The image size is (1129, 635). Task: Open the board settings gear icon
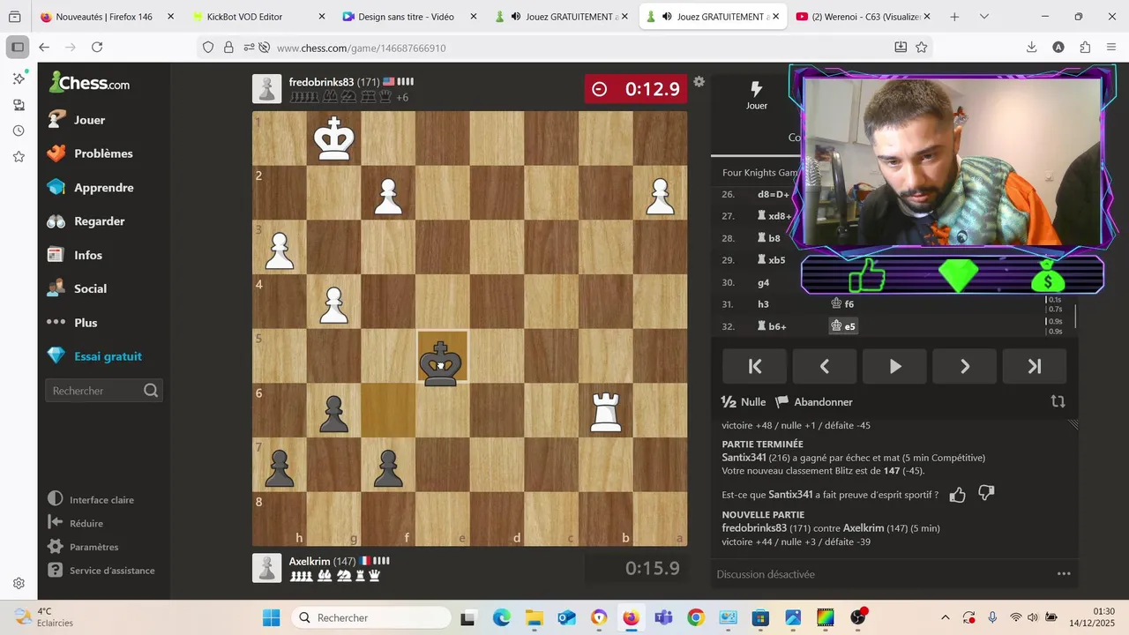point(699,82)
